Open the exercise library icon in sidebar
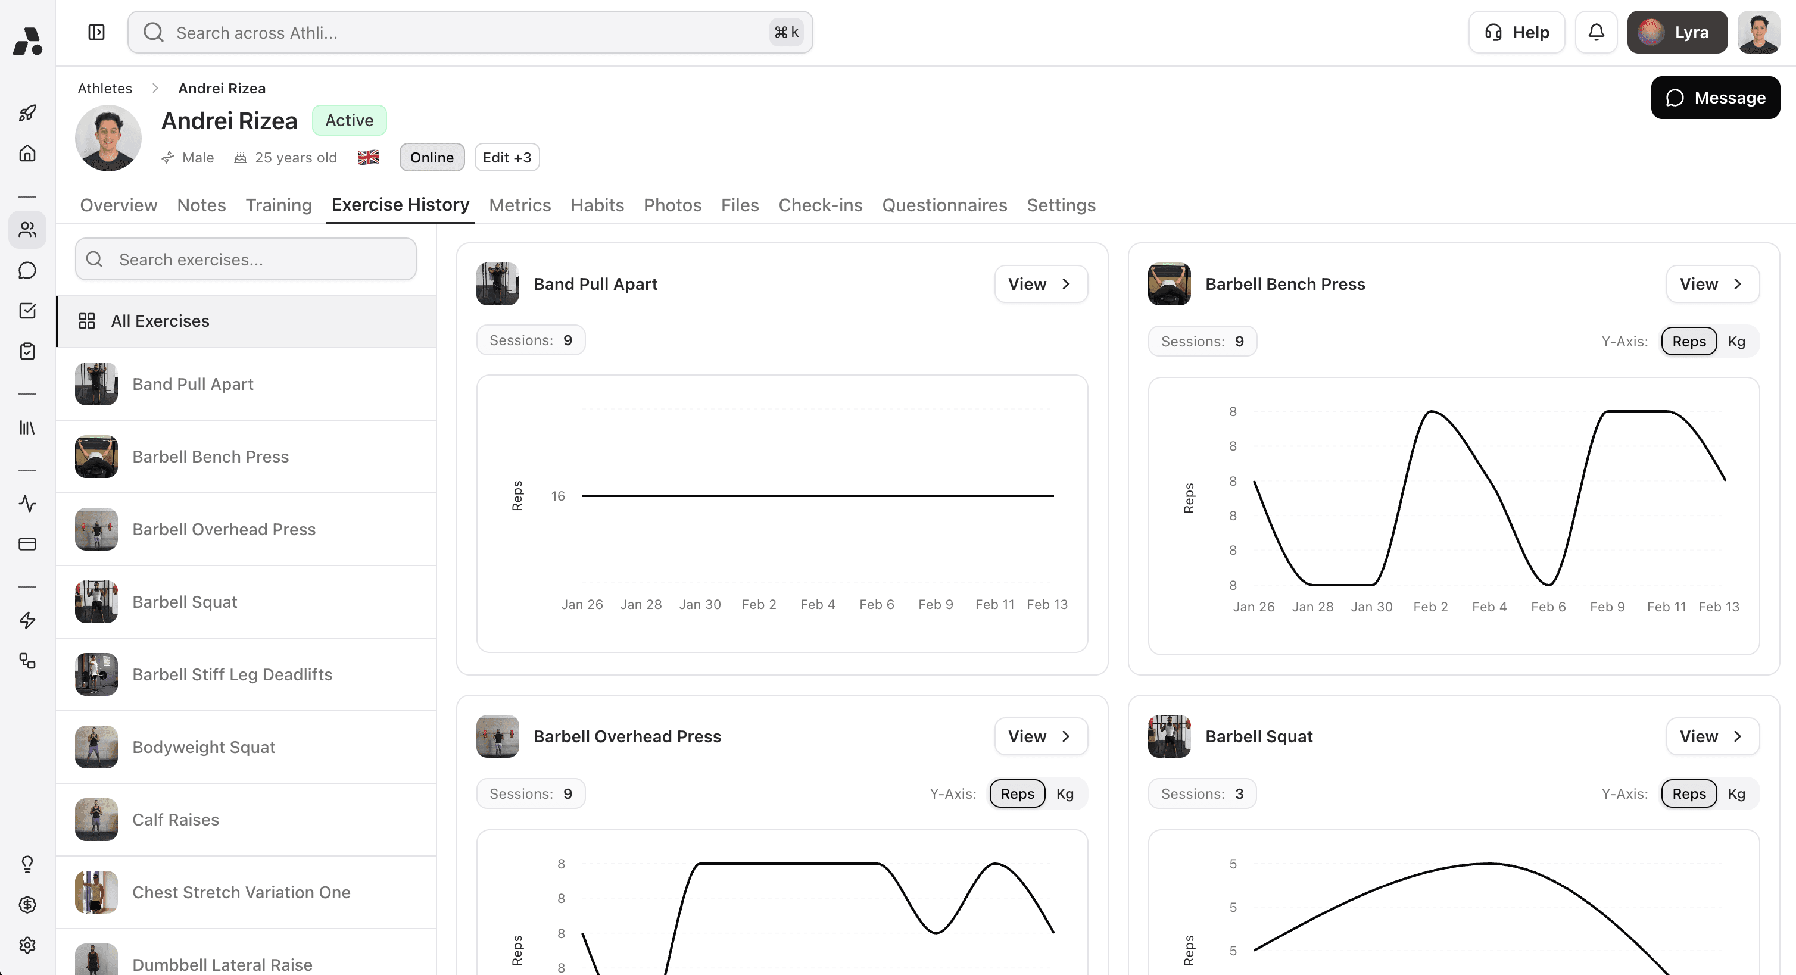 pyautogui.click(x=28, y=428)
